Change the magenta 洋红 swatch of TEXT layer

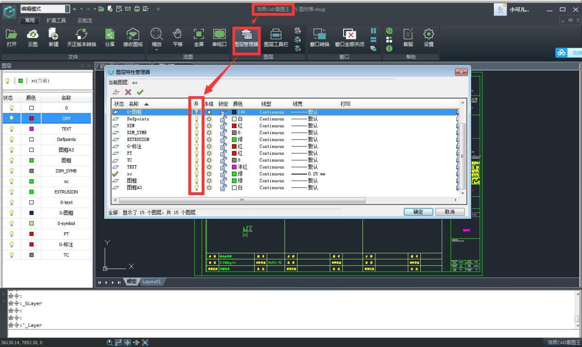coord(234,167)
